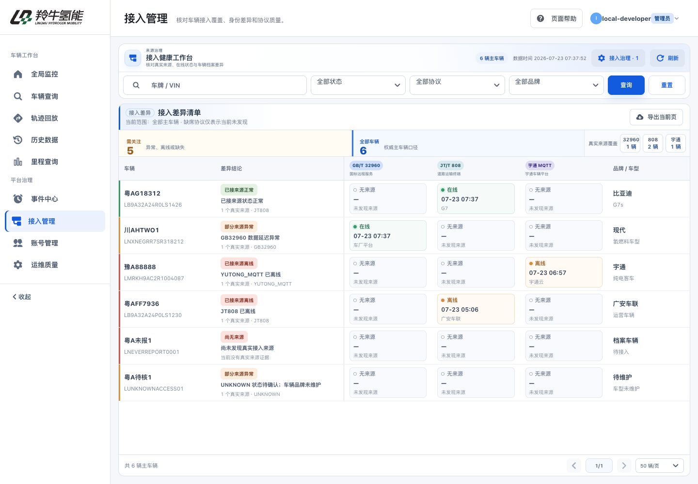Open the 全部协议 dropdown

click(x=458, y=85)
